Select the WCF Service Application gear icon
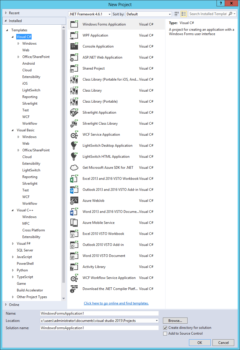The height and width of the screenshot is (350, 240). click(x=74, y=135)
